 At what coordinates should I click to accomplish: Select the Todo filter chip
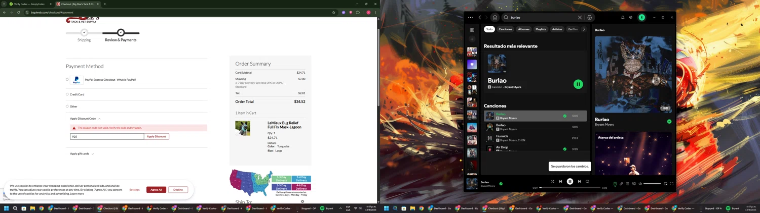[x=489, y=29]
